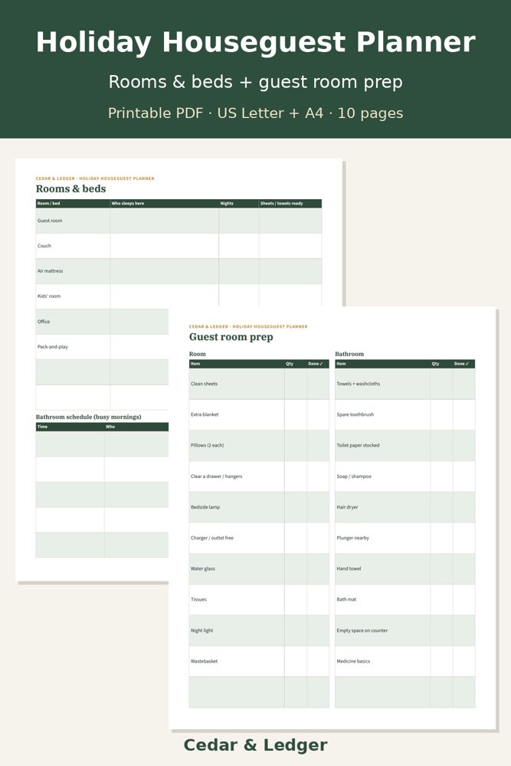Screen dimensions: 511x766
Task: Select the 'Air mattress' row label
Action: click(x=51, y=270)
